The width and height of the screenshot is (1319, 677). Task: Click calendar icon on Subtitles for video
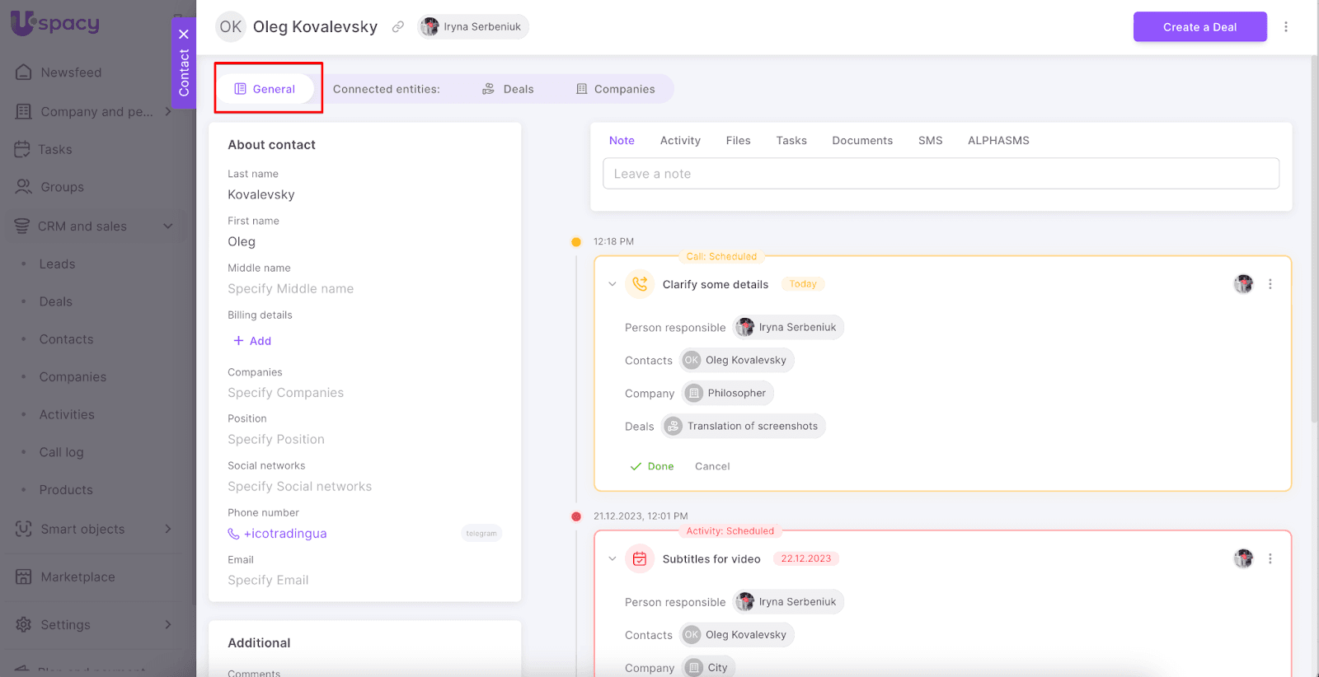640,559
